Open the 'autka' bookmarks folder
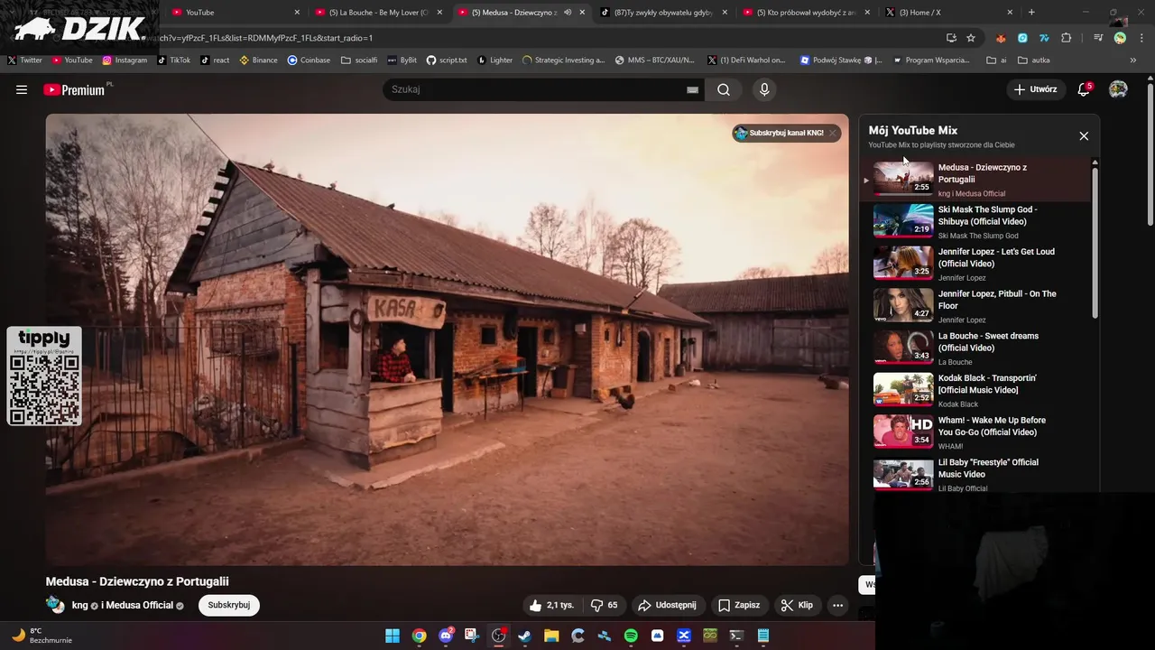Image resolution: width=1155 pixels, height=650 pixels. (1033, 60)
